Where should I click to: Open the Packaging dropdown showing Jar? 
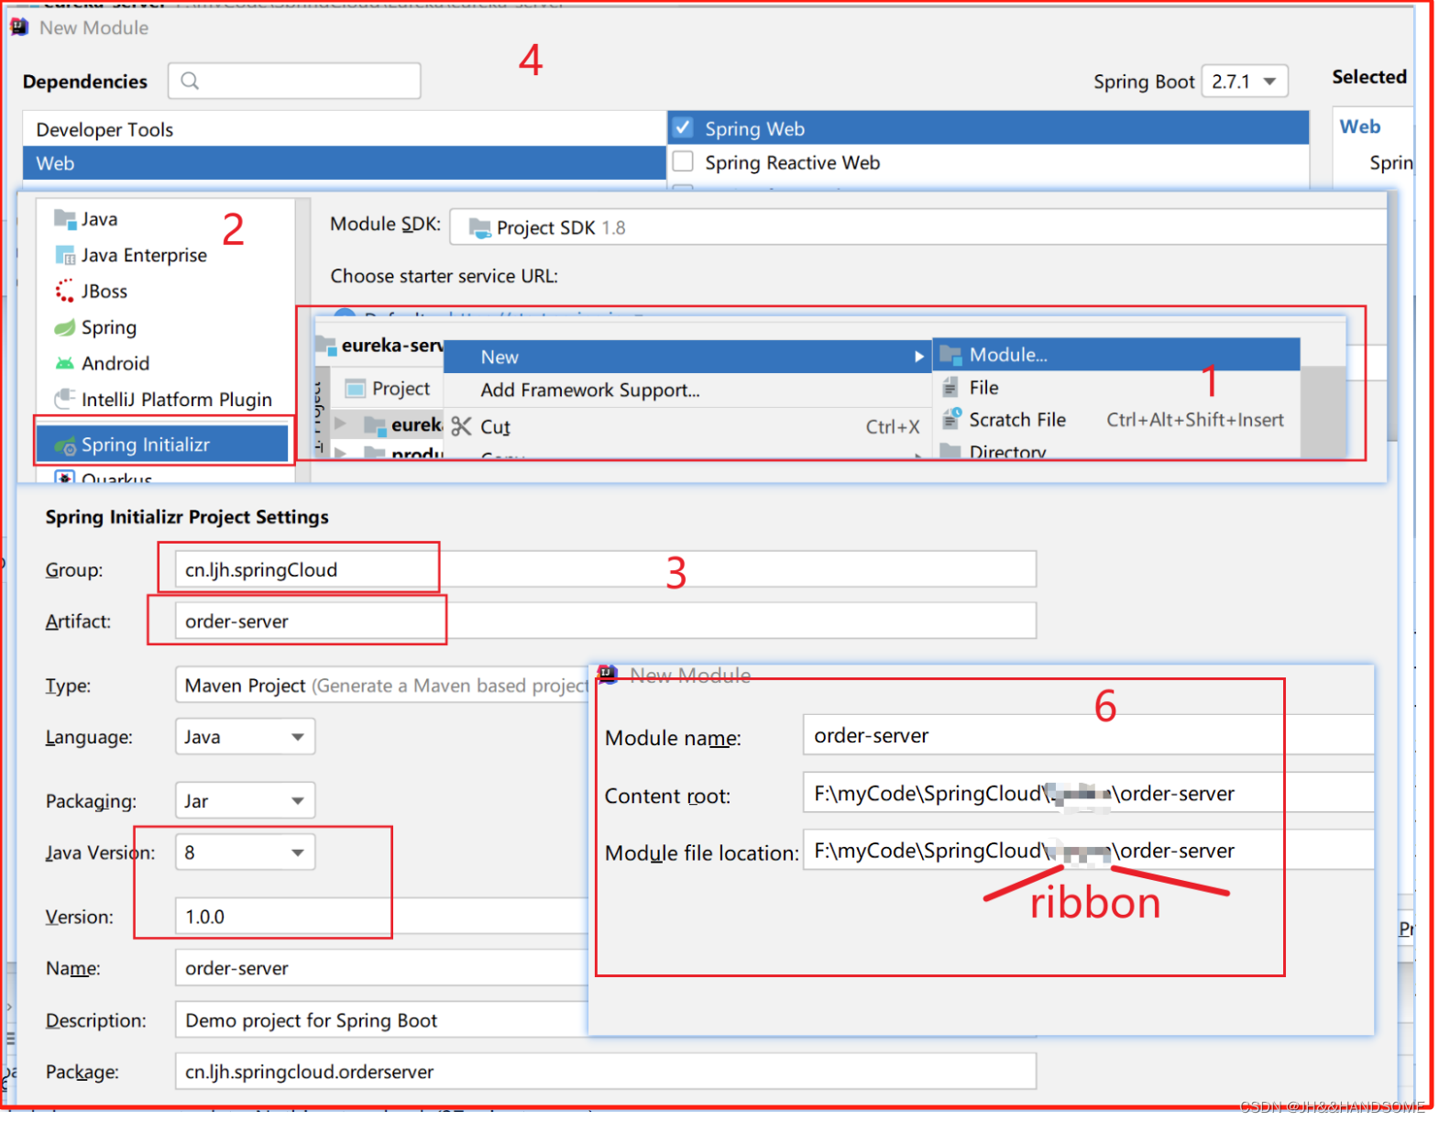click(245, 801)
